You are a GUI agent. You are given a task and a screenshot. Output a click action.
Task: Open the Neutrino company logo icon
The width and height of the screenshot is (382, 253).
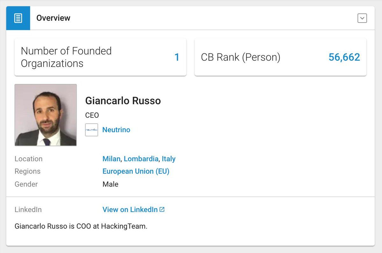click(x=91, y=130)
